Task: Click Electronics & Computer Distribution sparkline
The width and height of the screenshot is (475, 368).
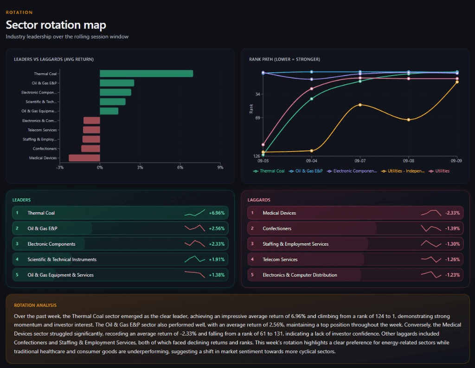Action: 431,274
